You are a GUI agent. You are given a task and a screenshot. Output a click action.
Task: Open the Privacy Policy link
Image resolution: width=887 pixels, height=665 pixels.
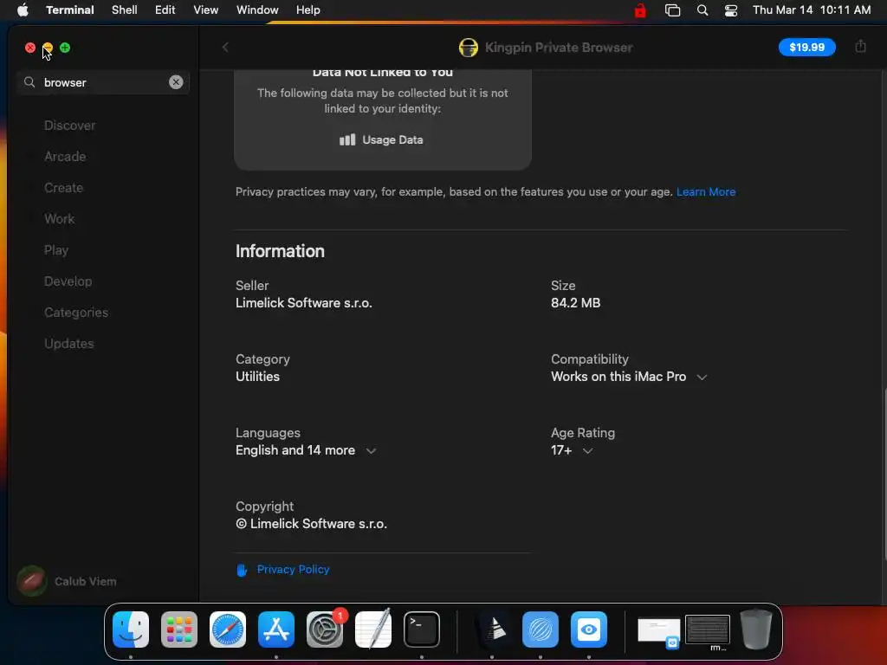pyautogui.click(x=293, y=570)
